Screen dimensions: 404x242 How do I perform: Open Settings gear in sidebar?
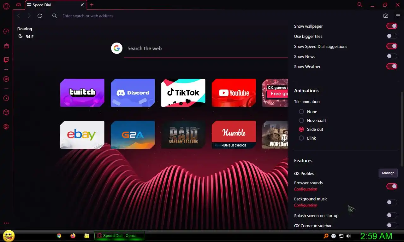click(6, 127)
